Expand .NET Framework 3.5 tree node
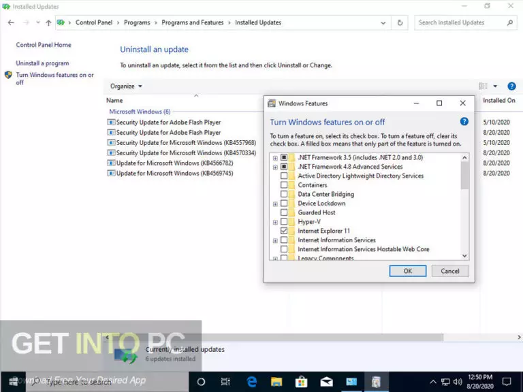The height and width of the screenshot is (392, 523). 275,158
